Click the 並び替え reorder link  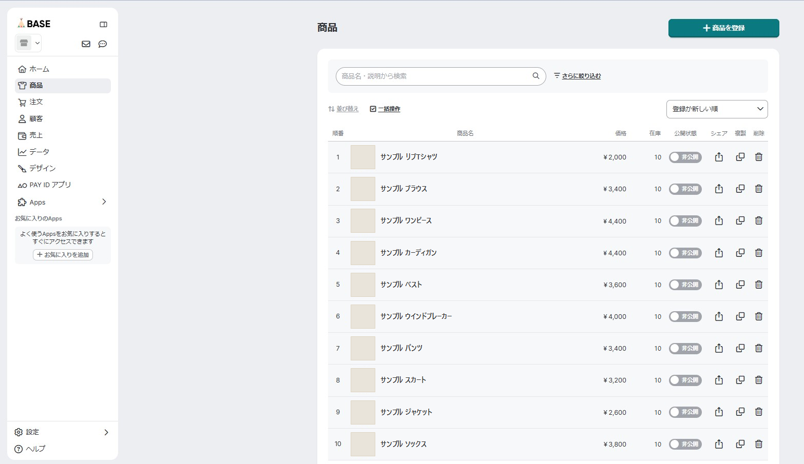(343, 109)
